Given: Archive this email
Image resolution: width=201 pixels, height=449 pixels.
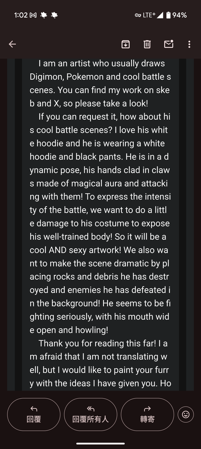Looking at the screenshot, I should pyautogui.click(x=126, y=44).
